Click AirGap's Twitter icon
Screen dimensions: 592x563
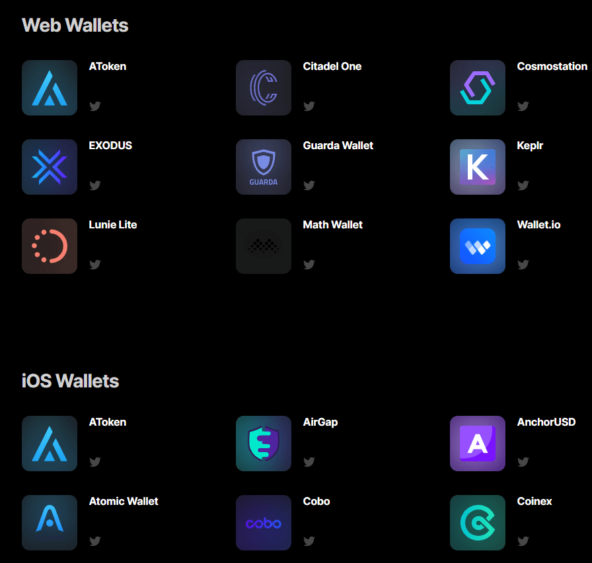[x=309, y=461]
